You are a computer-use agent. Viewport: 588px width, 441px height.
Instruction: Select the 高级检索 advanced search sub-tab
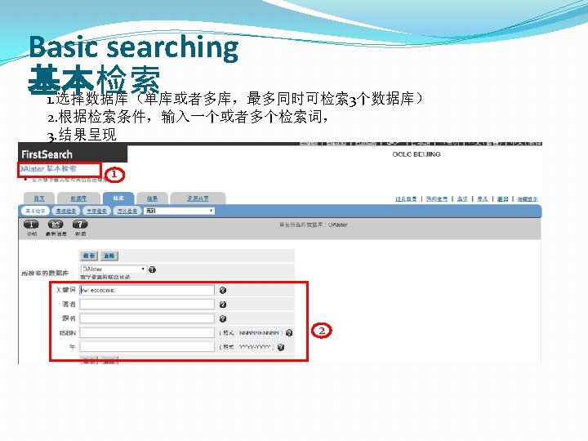click(65, 212)
